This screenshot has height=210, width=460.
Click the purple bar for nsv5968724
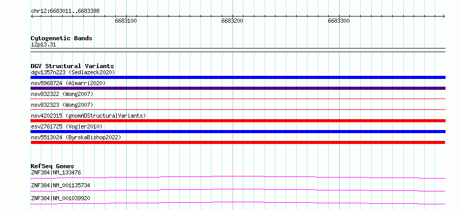(238, 88)
